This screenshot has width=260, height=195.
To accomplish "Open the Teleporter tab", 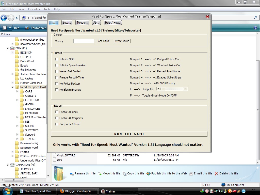I will tap(82, 23).
